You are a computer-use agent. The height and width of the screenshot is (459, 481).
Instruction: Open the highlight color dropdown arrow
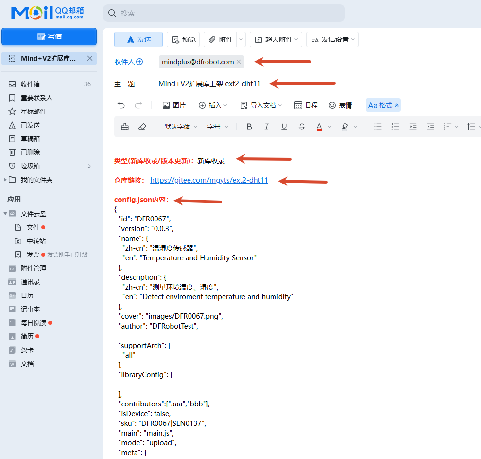tap(355, 127)
